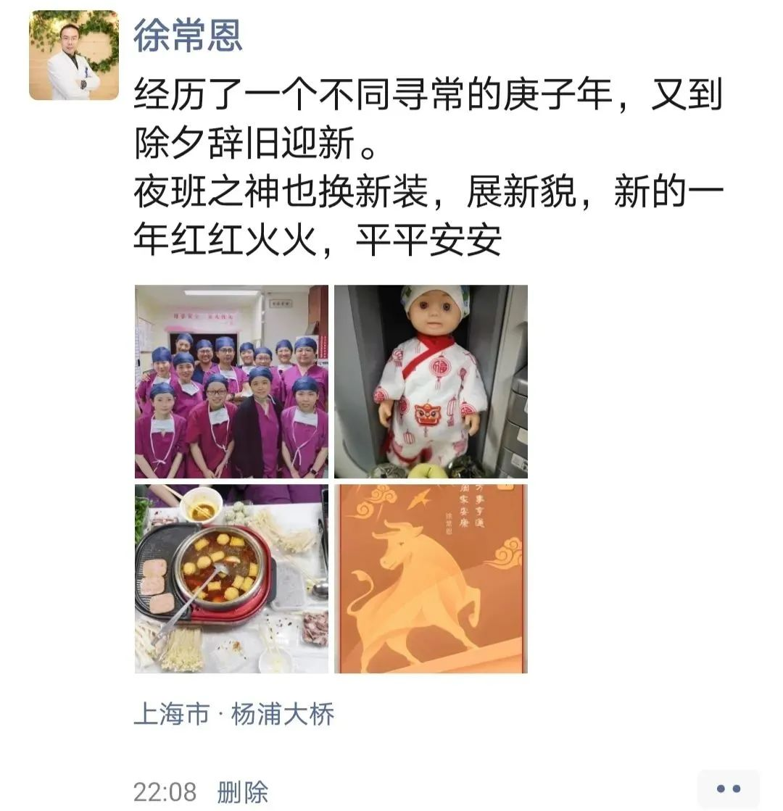Tap the text 除夕辞旧迎新
The height and width of the screenshot is (811, 783).
click(x=244, y=143)
